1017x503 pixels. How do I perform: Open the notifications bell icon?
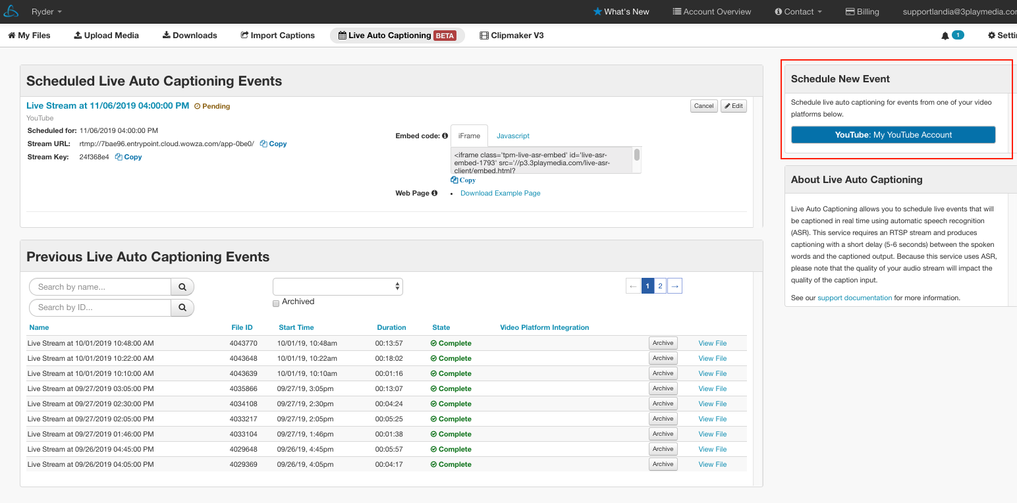point(945,36)
